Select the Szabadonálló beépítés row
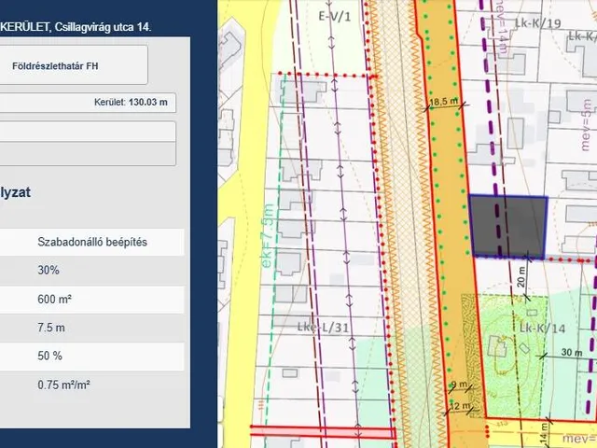597x448 pixels. click(91, 243)
